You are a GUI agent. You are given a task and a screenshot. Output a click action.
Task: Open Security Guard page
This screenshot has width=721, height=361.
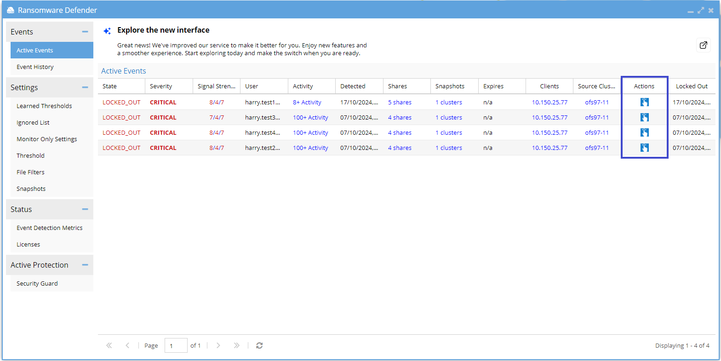52,283
